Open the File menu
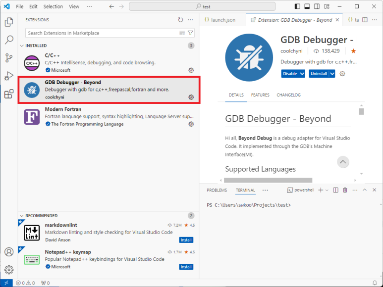Viewport: 383px width, 287px height. click(19, 6)
